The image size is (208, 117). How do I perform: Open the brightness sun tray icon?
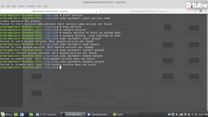point(196,114)
